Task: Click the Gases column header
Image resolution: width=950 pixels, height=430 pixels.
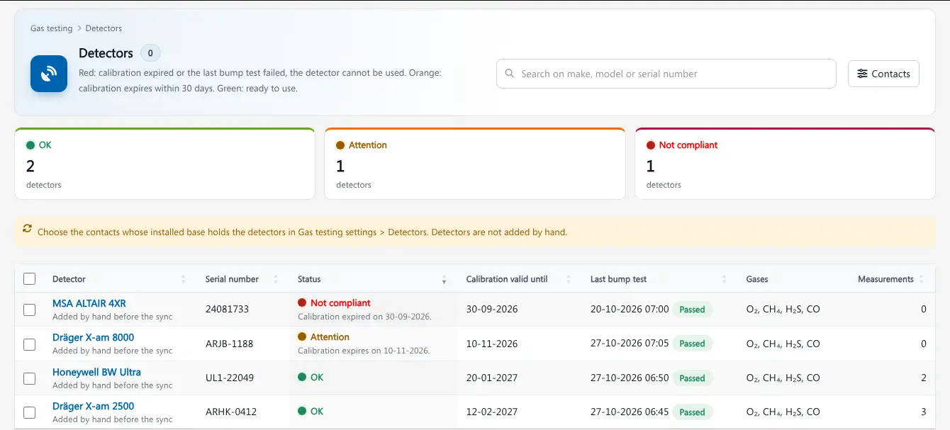Action: point(757,279)
